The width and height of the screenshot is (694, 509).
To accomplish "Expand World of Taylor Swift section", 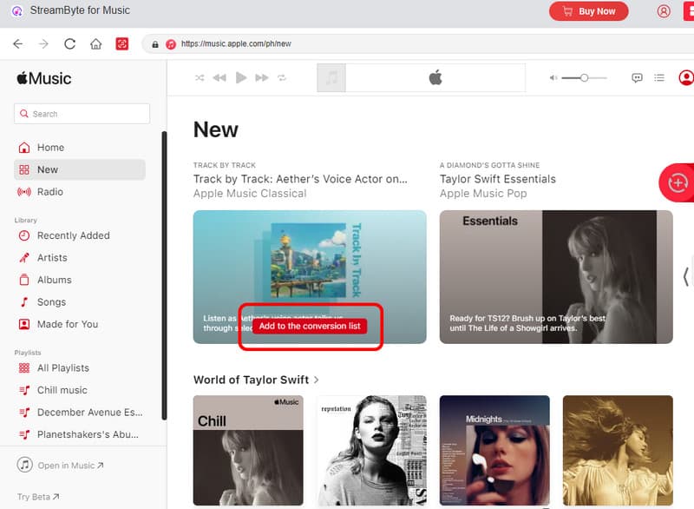I will click(317, 380).
